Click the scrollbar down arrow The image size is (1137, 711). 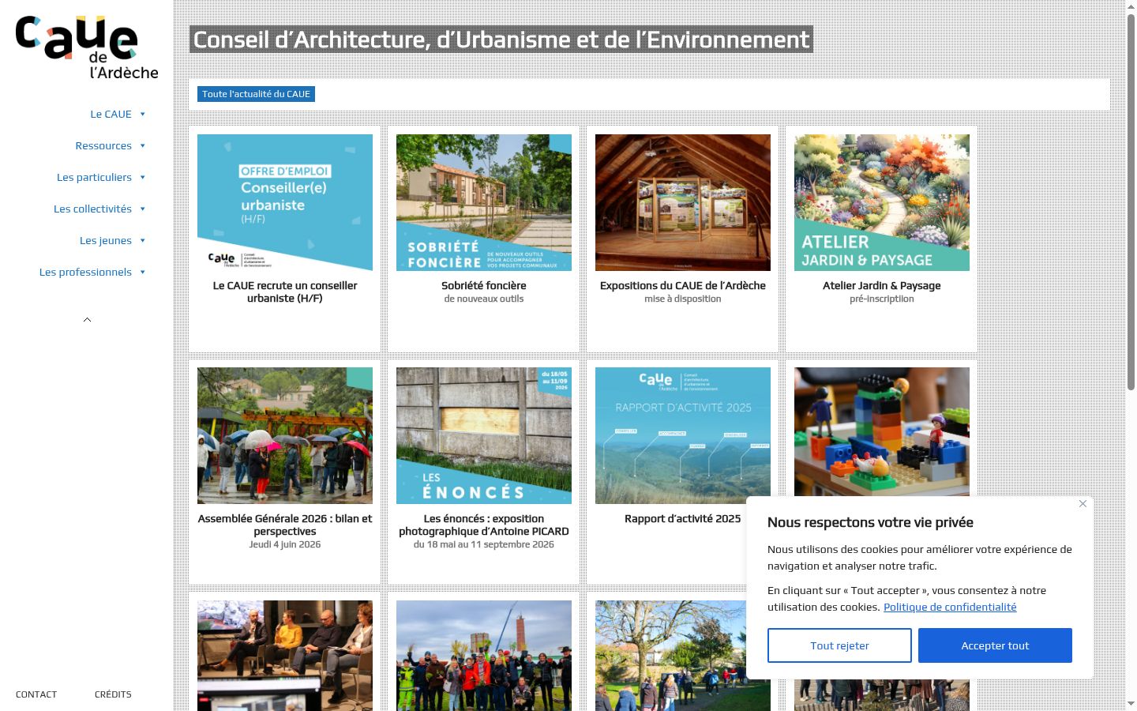[x=1131, y=704]
